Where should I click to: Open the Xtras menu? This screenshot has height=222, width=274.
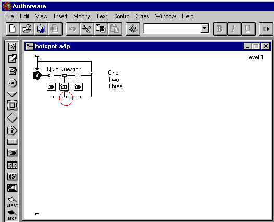[x=143, y=16]
